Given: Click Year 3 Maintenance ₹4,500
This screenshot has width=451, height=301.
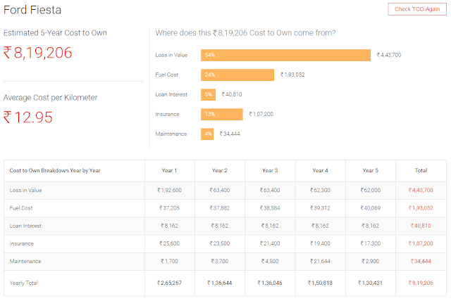Looking at the screenshot, I should click(x=270, y=262).
